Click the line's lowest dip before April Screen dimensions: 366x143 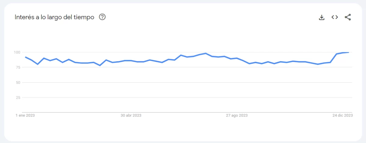tap(100, 65)
